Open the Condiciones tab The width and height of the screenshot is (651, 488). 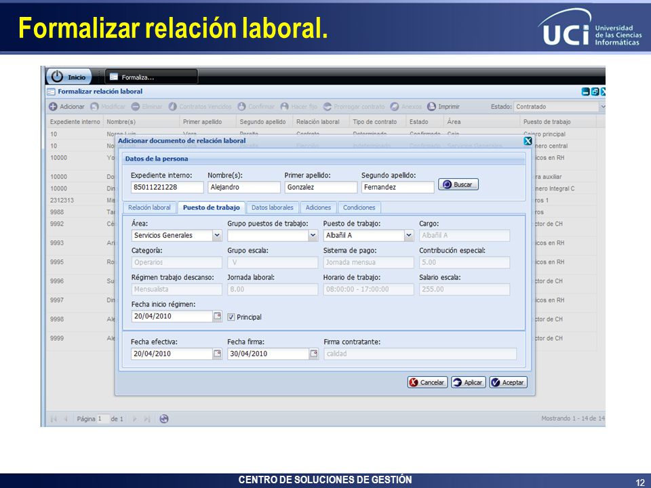(x=359, y=207)
